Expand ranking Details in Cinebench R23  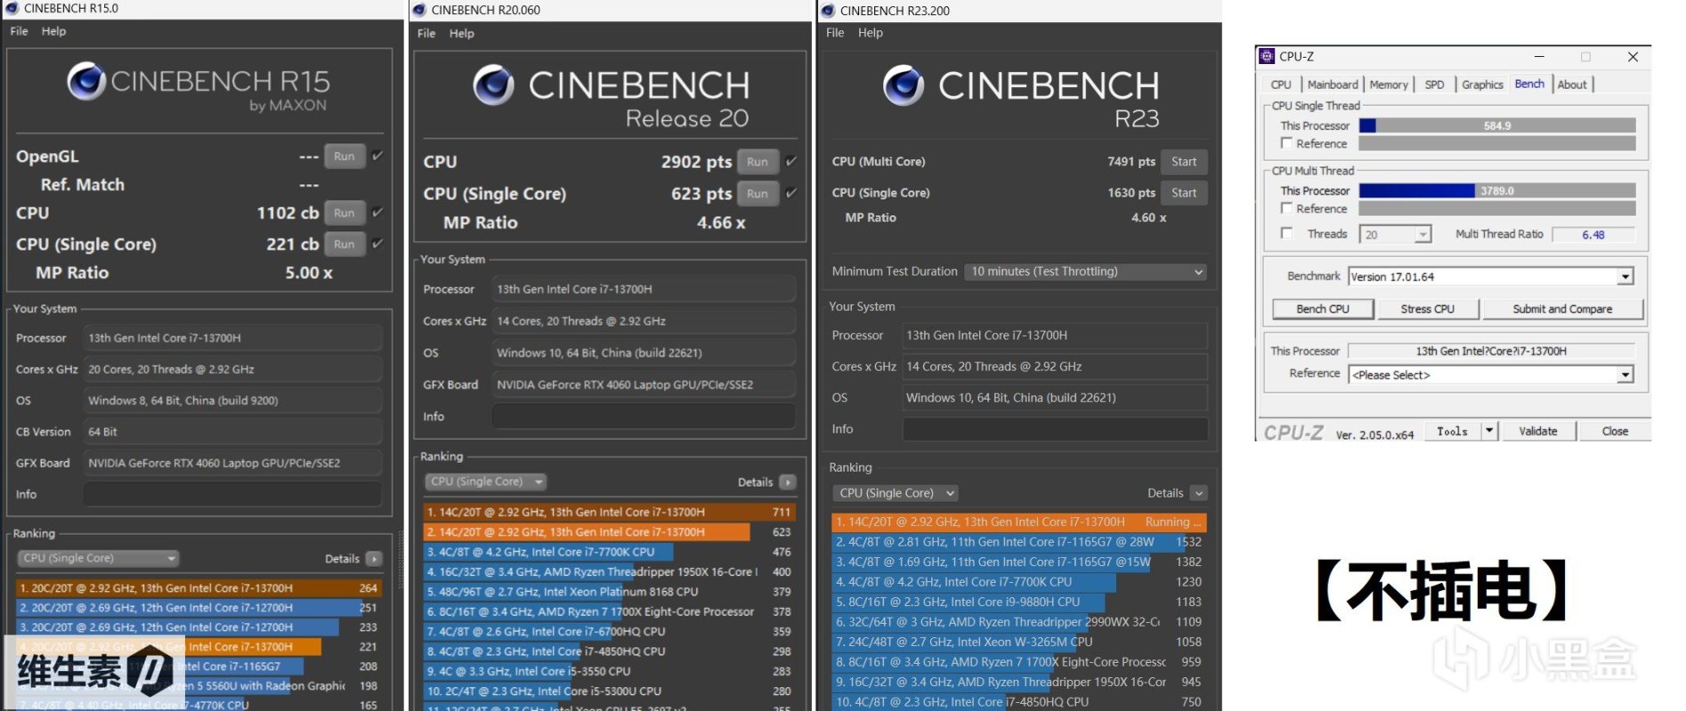click(1199, 493)
